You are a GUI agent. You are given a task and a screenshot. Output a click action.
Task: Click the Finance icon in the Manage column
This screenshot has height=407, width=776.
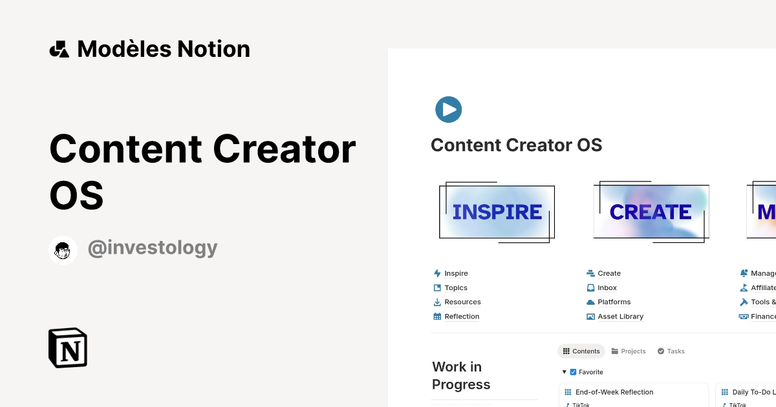[744, 316]
